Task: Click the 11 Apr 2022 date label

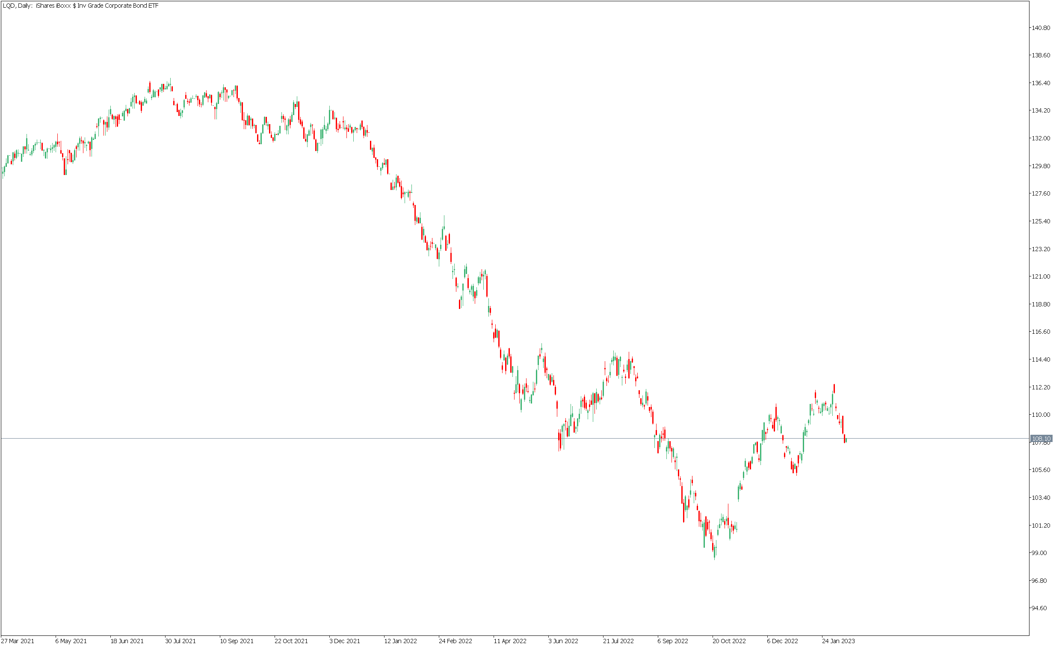Action: tap(510, 641)
